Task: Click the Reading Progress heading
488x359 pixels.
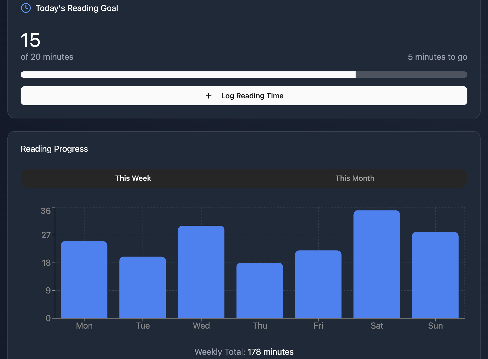Action: pyautogui.click(x=54, y=149)
